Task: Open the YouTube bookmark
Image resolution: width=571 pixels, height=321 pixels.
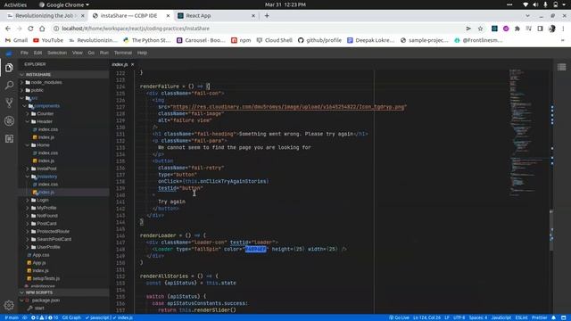Action: pyautogui.click(x=48, y=40)
